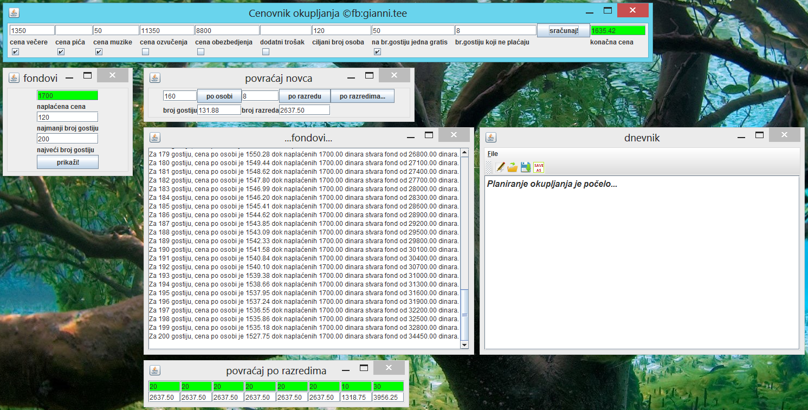Enable the cena ozvučenja checkbox
This screenshot has height=410, width=808.
coord(145,52)
